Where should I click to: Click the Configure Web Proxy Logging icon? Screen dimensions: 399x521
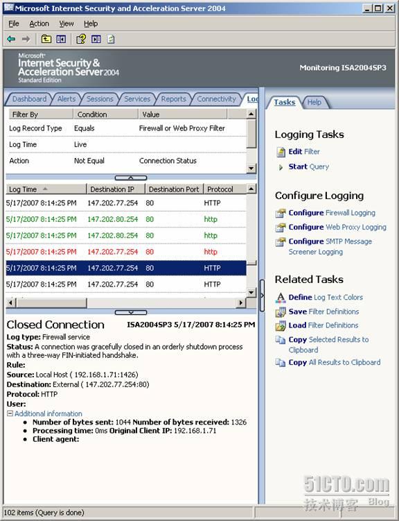coord(281,228)
